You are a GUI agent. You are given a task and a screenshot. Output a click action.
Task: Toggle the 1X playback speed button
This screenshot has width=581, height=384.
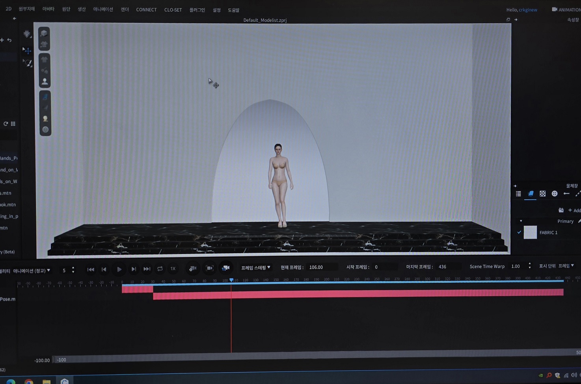click(173, 269)
